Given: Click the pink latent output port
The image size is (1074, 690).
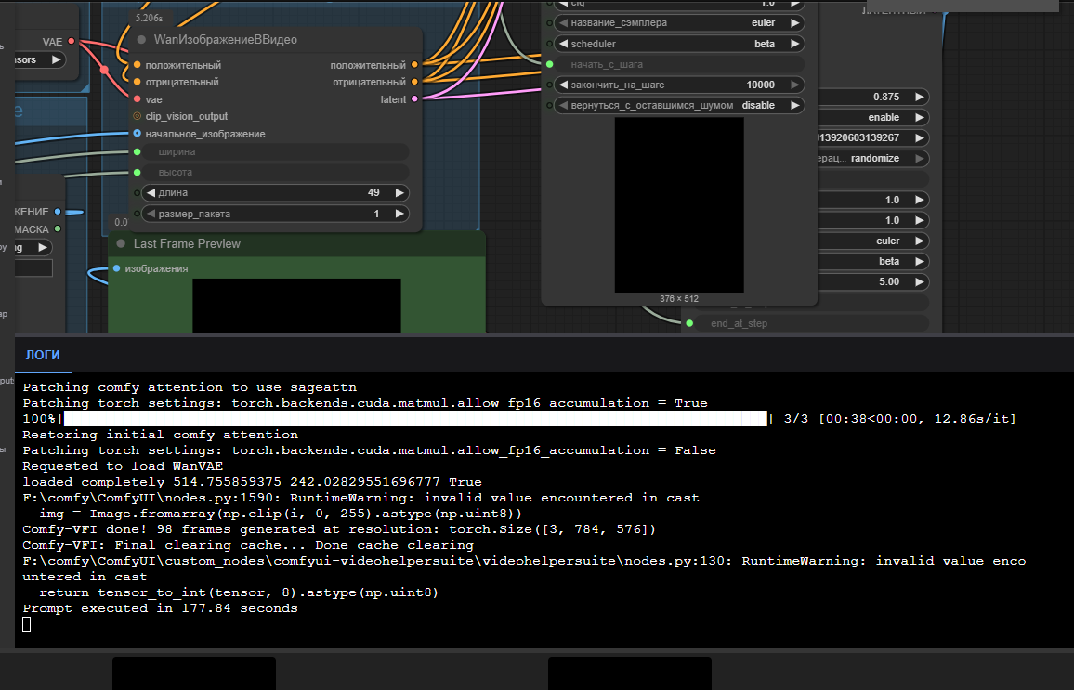Looking at the screenshot, I should click(x=414, y=99).
